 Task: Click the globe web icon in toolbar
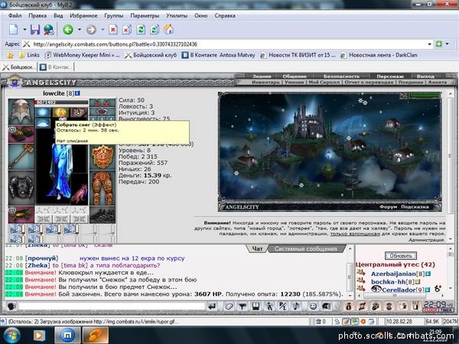(x=49, y=30)
